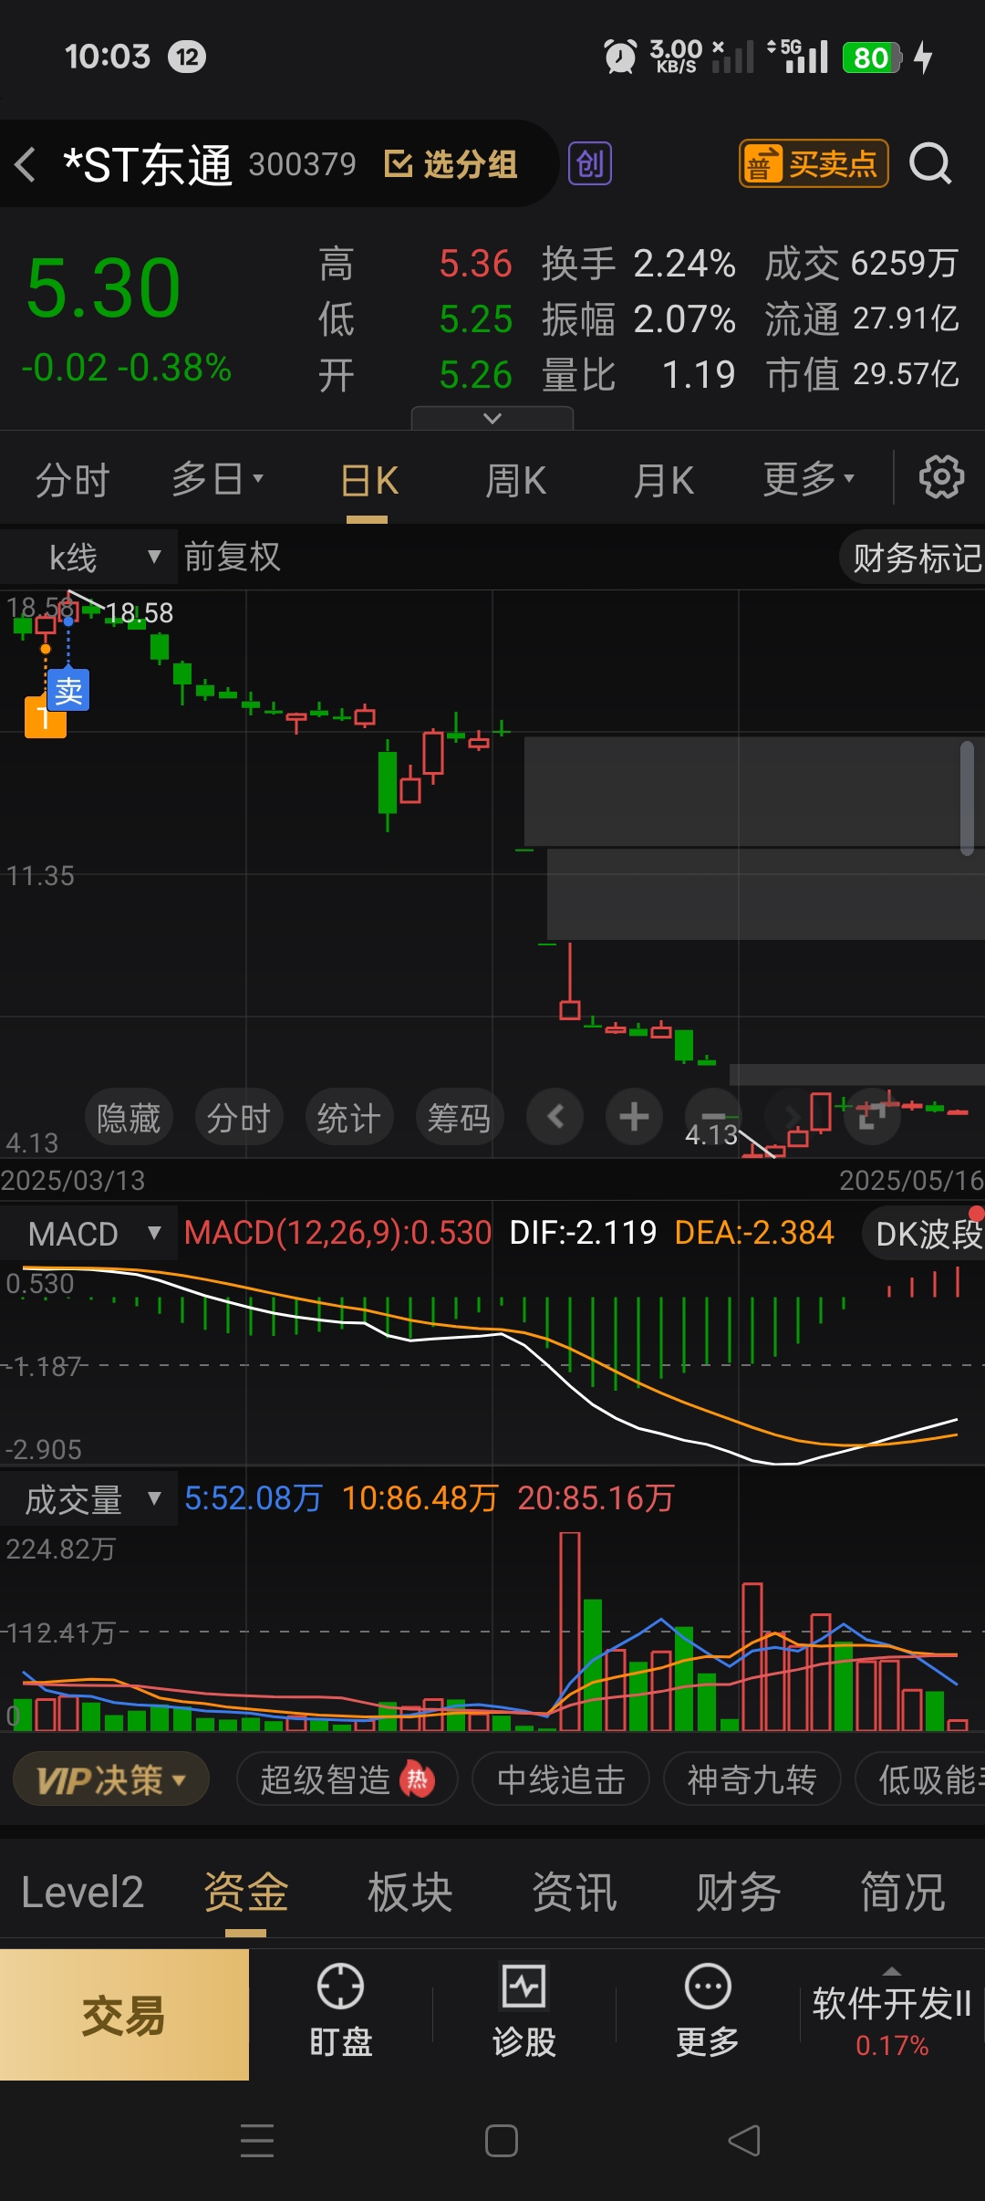985x2201 pixels.
Task: Add stock via 选分组
Action: (451, 164)
